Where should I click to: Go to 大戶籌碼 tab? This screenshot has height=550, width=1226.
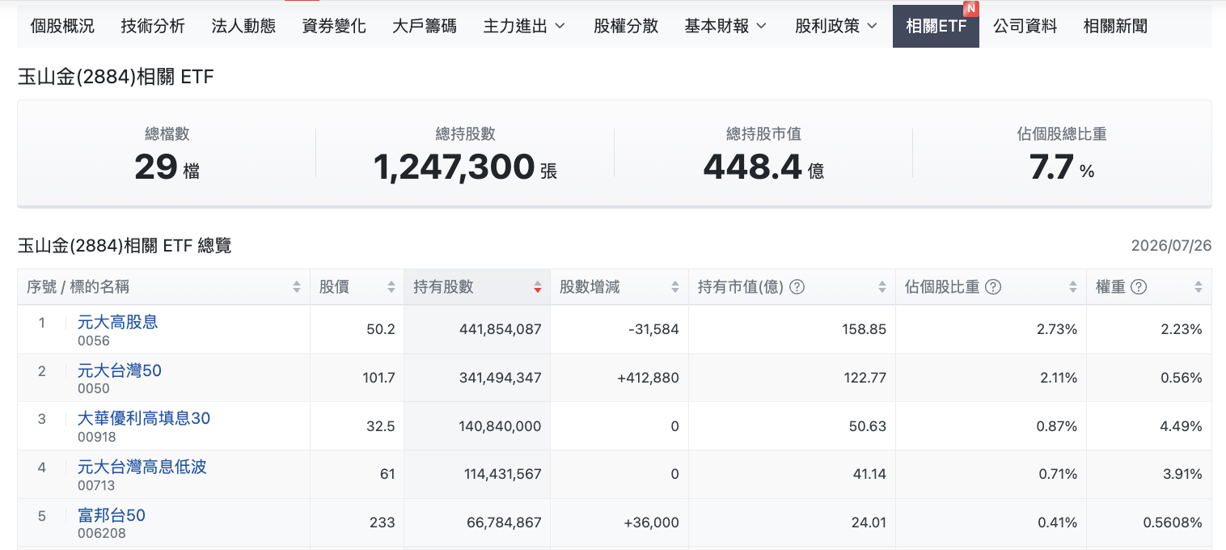coord(425,26)
